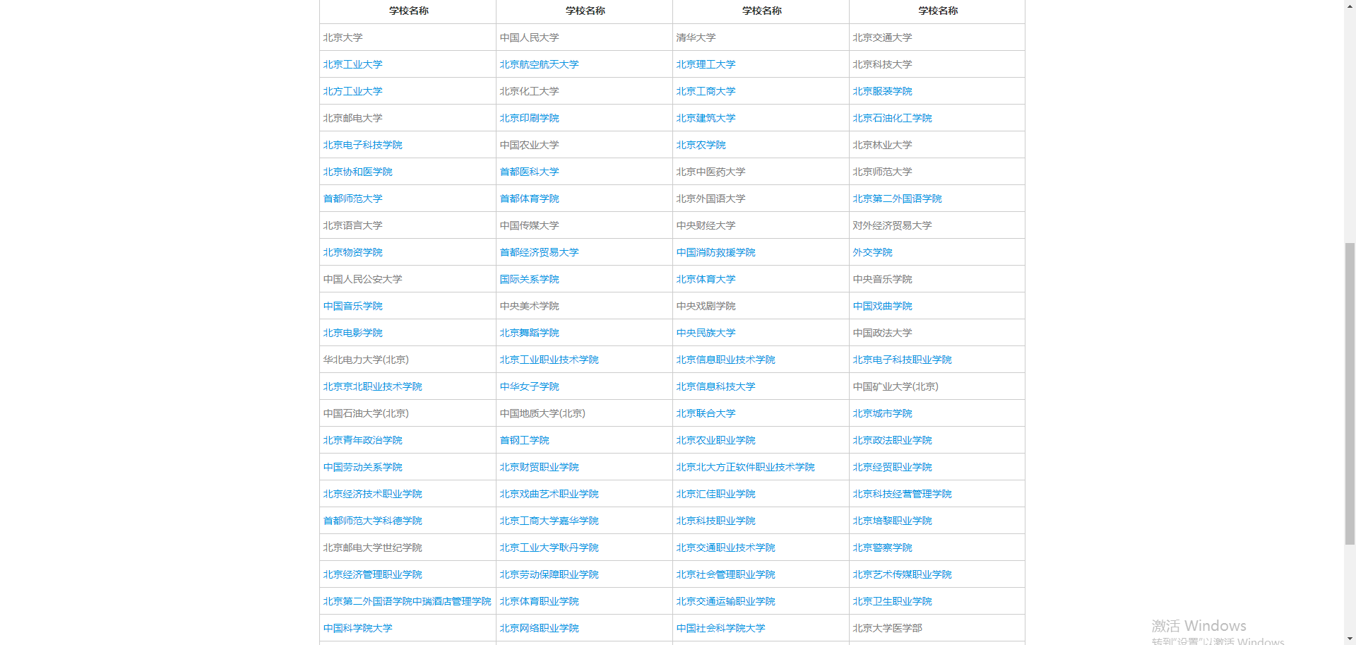Viewport: 1356px width, 645px height.
Task: Open the 中国社会科学院大学 link
Action: 720,628
